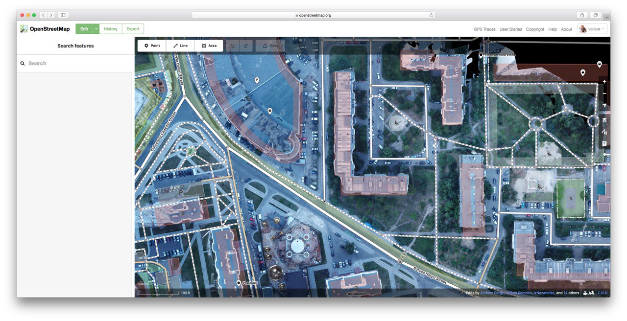The width and height of the screenshot is (627, 321).
Task: Click the Галицький building label
Action: 356,294
